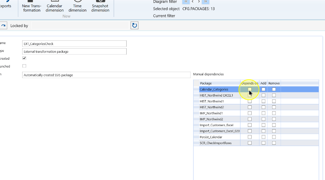Screen dimensions: 325x180
Task: Check Add for IMP_Northwind2
Action: (263, 119)
